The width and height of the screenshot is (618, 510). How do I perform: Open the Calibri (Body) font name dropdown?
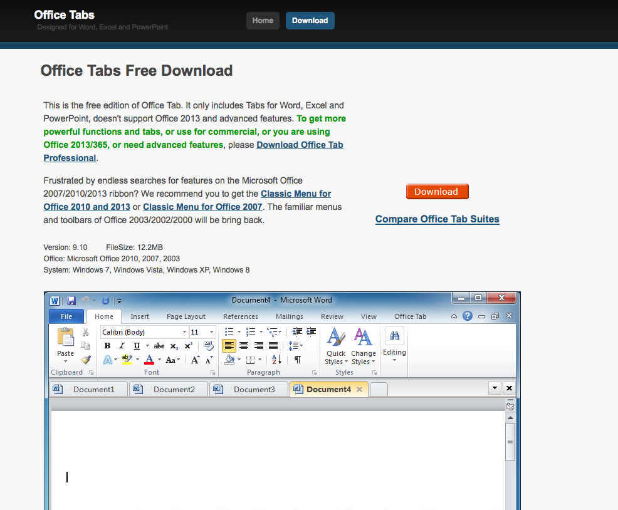(x=184, y=332)
